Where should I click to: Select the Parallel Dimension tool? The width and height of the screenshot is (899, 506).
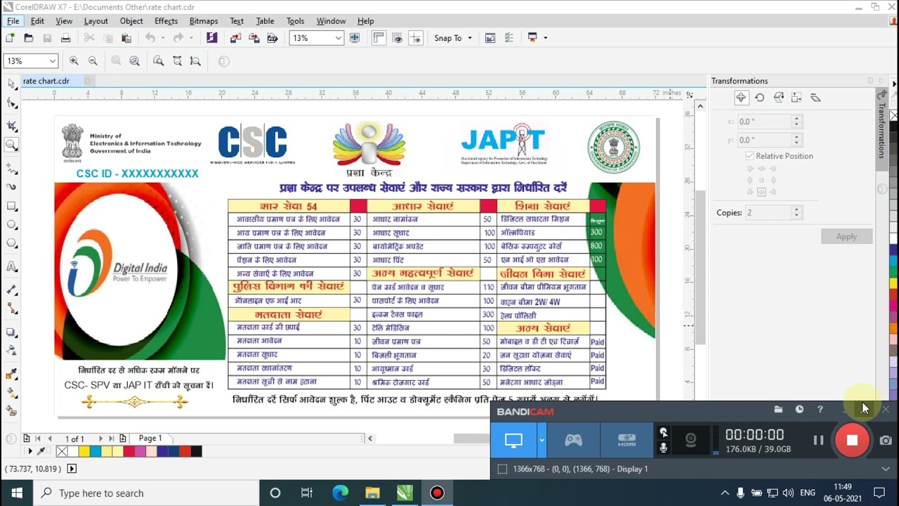coord(11,290)
